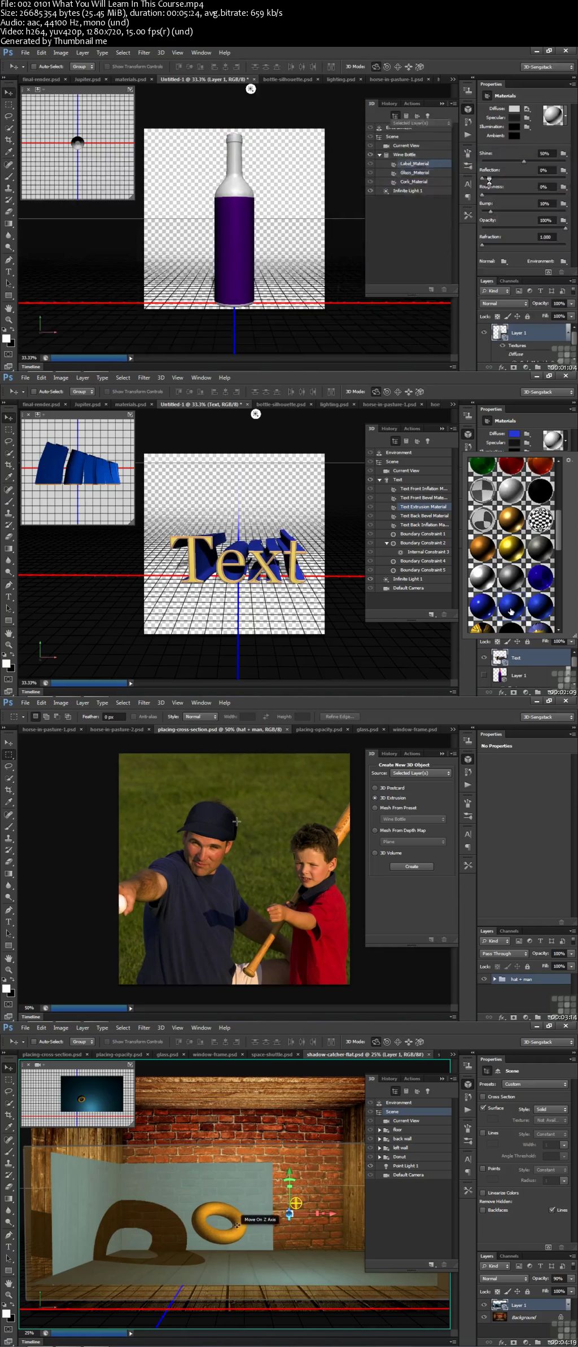Click the Rotate 3D Object mode icon in wine bottle frame
This screenshot has height=1347, width=578.
376,67
